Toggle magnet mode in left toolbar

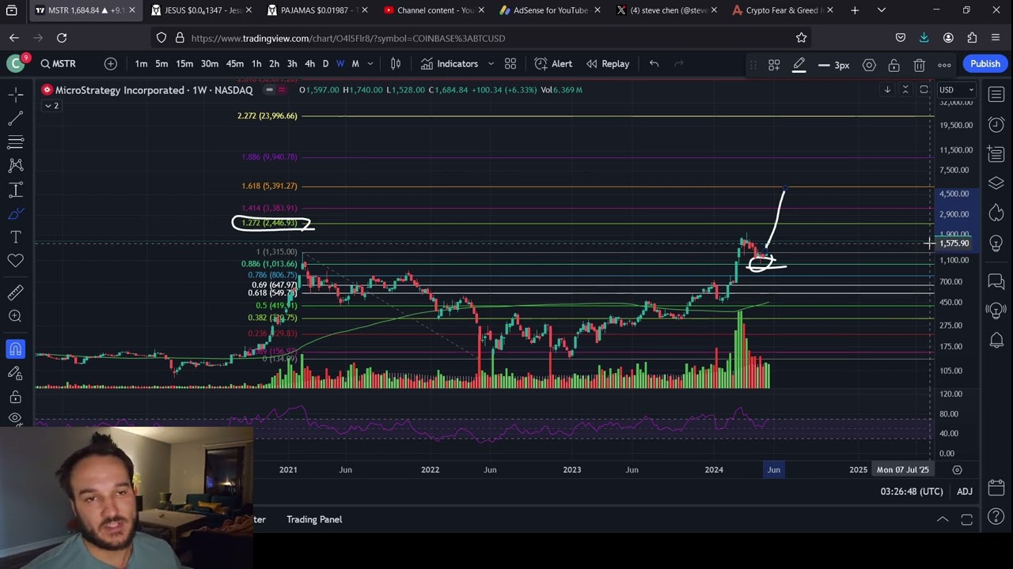coord(15,349)
